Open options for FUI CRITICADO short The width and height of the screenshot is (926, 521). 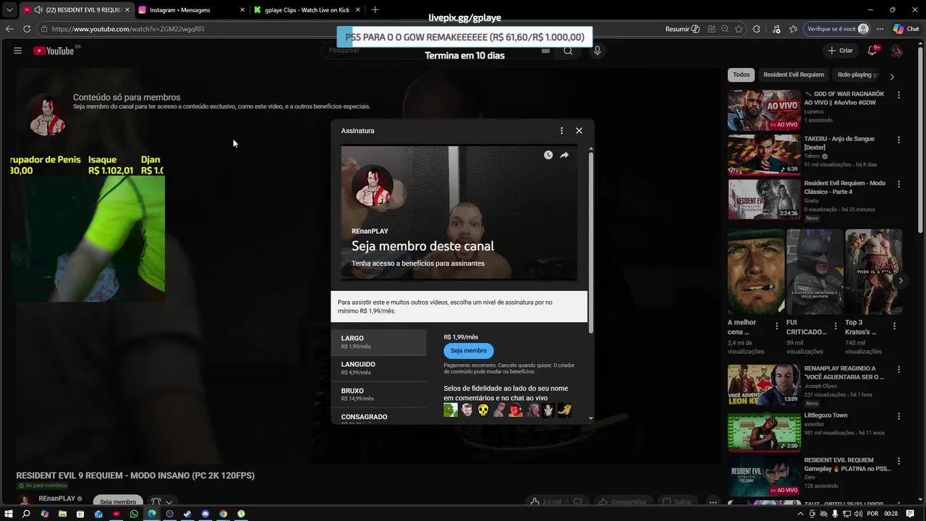coord(836,326)
